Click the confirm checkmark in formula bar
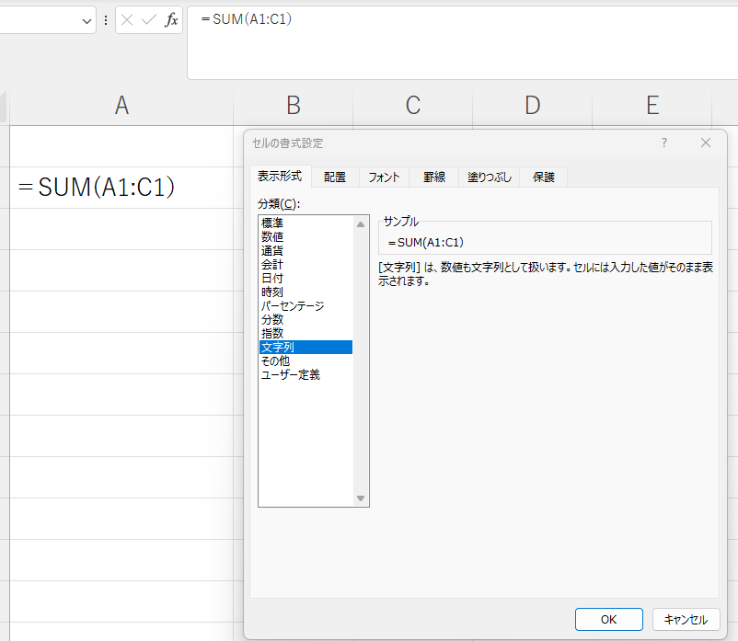 (x=149, y=19)
